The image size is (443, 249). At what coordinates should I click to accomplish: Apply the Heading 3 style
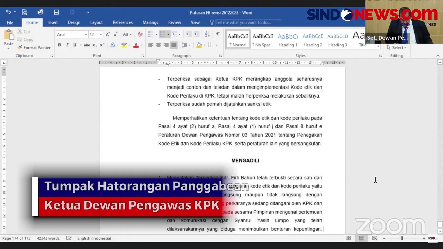coord(337,39)
